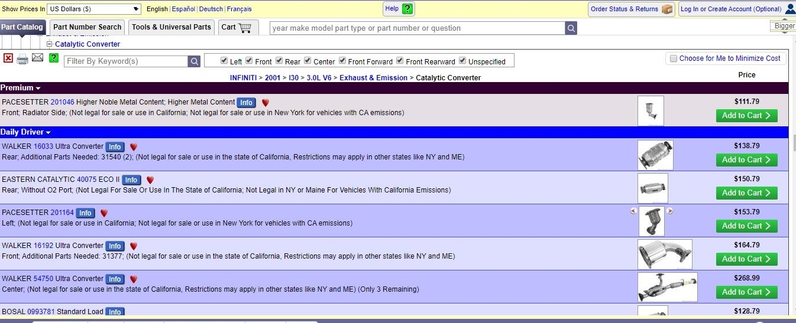Open WALKER 54750 product thumbnail
This screenshot has width=796, height=323.
(x=668, y=288)
